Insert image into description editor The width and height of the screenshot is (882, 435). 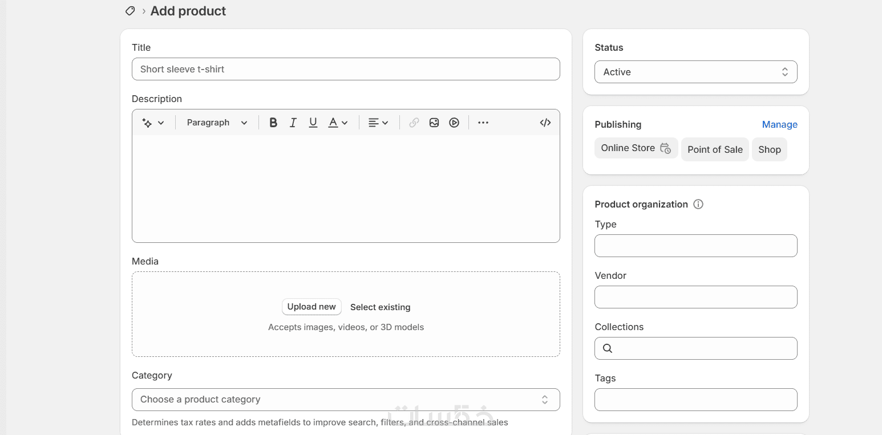click(434, 123)
